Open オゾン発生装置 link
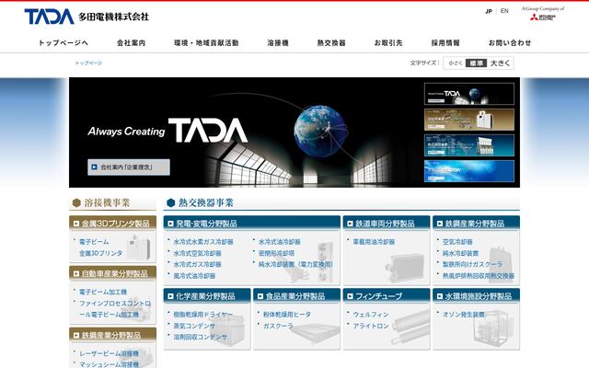This screenshot has height=368, width=589. point(464,315)
